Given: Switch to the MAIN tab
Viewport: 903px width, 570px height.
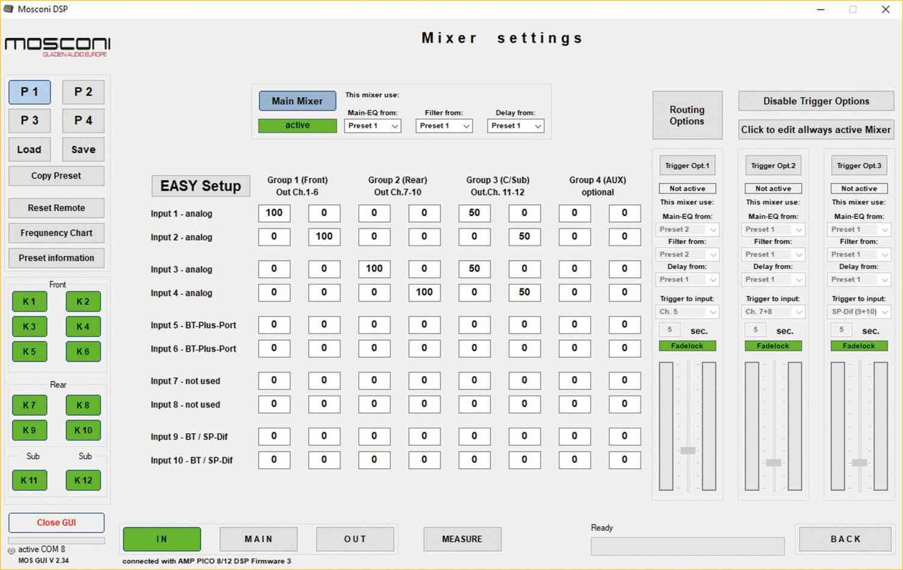Looking at the screenshot, I should point(258,539).
